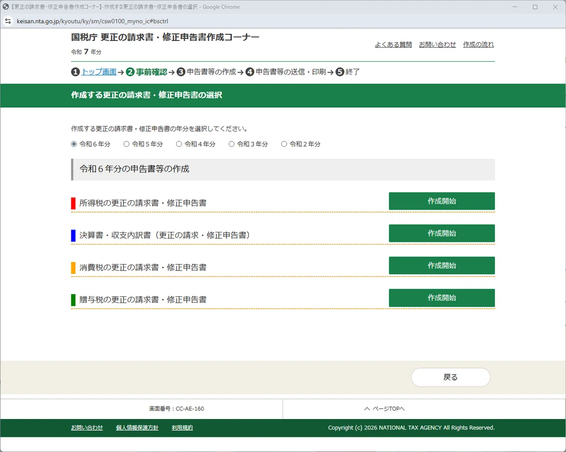The height and width of the screenshot is (452, 566).
Task: Open 作成の流れ link
Action: 478,44
